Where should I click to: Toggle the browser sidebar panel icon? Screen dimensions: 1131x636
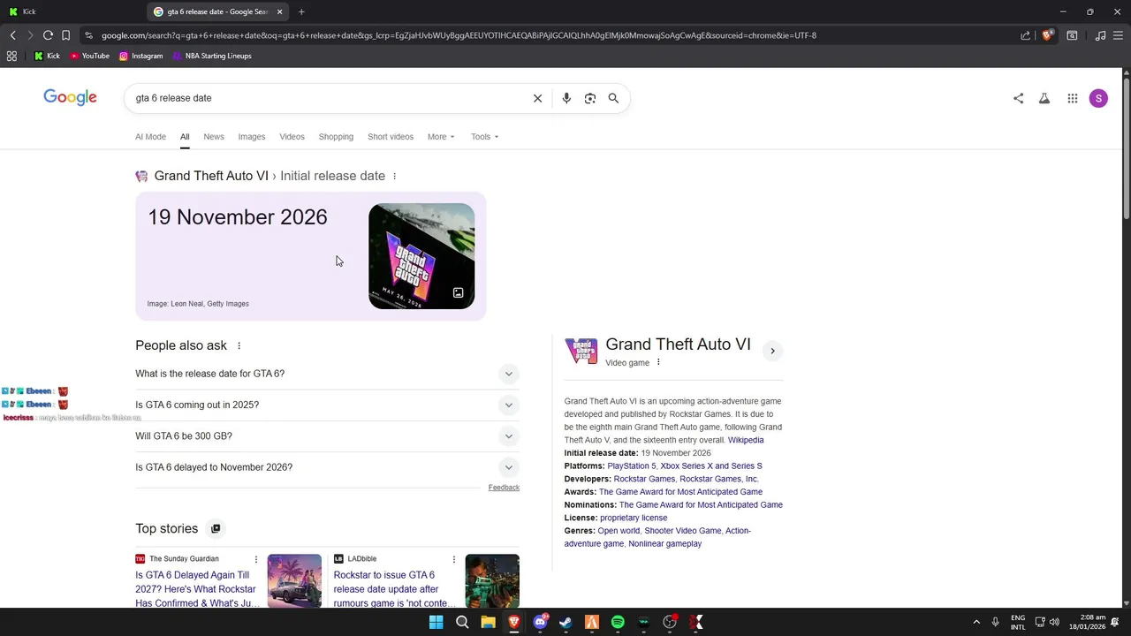(1072, 35)
